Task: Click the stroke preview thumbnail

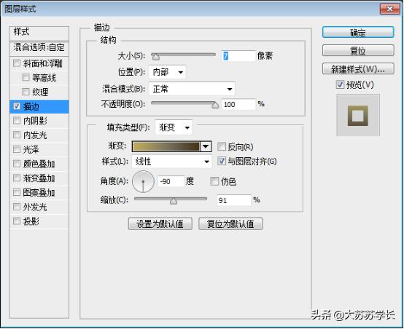Action: coord(357,115)
